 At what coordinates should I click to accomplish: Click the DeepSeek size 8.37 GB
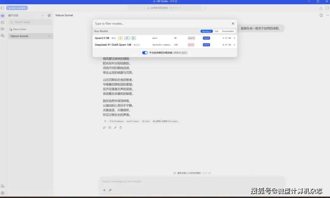[227, 45]
